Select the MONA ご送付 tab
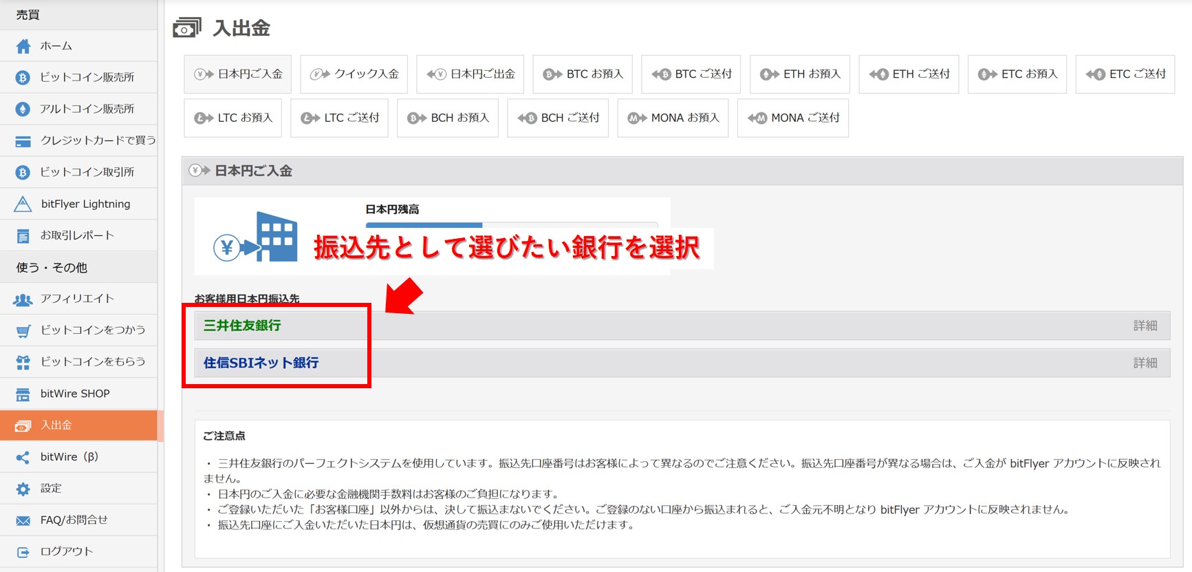Image resolution: width=1192 pixels, height=572 pixels. 793,118
